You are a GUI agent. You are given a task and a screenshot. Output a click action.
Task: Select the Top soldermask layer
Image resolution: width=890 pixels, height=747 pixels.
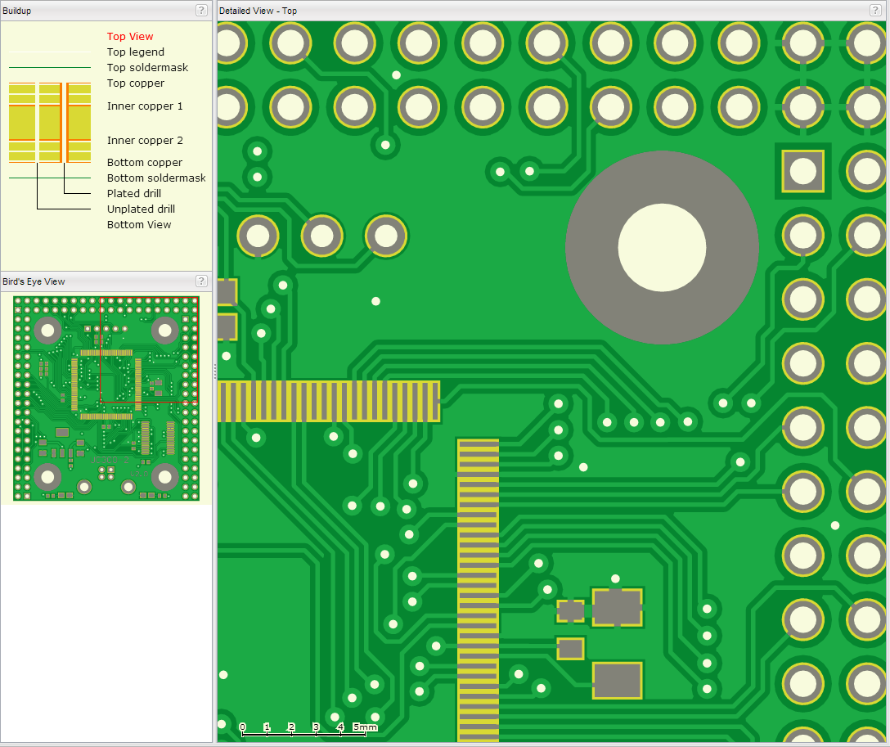[x=147, y=68]
